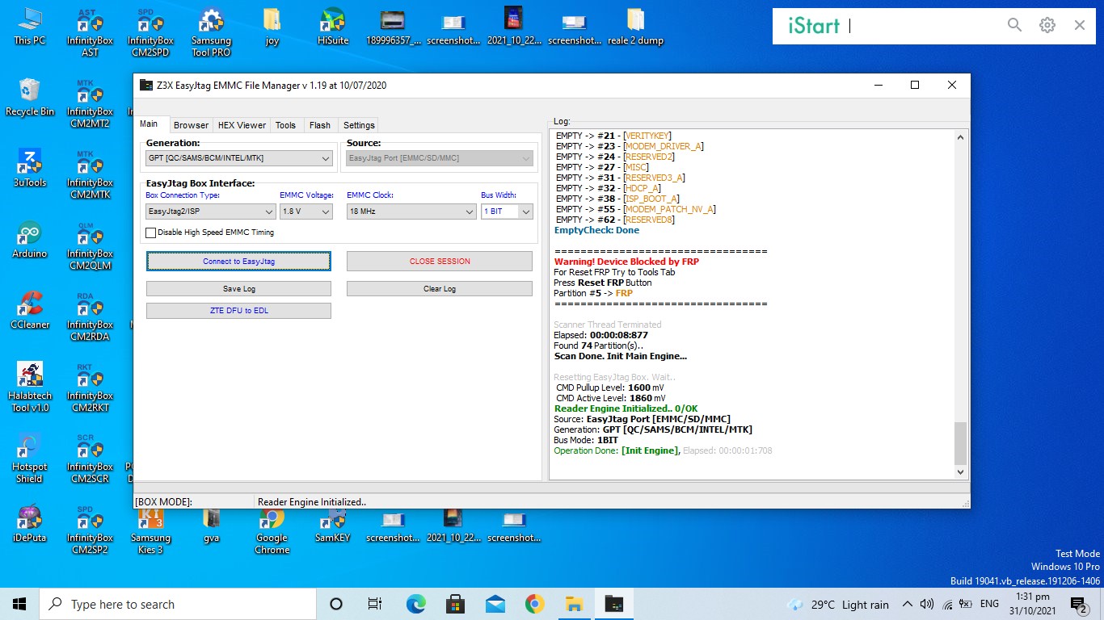Open the InfinityBox CM2SPD shortcut
The width and height of the screenshot is (1104, 620).
(x=150, y=32)
